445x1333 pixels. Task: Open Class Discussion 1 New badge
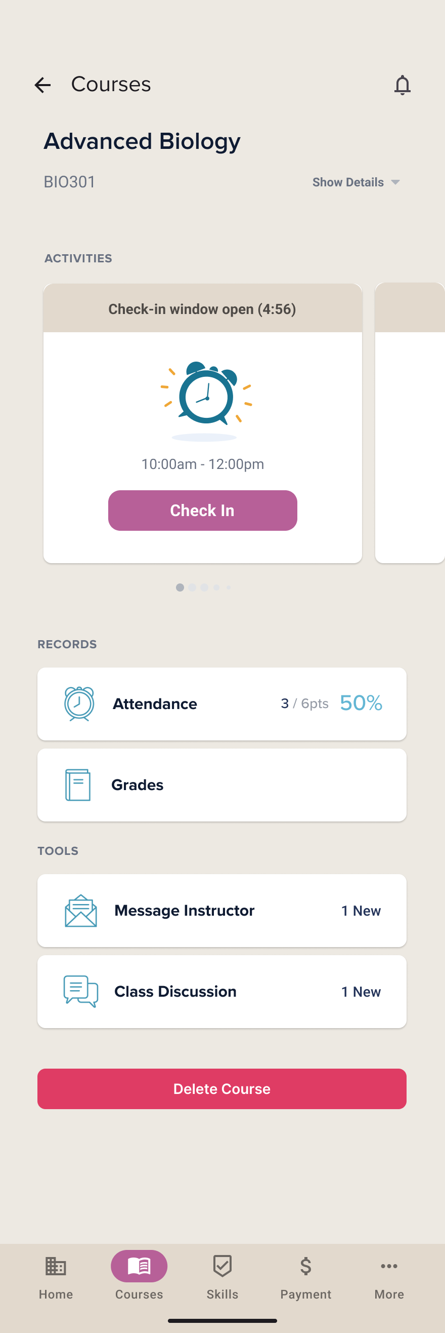361,992
